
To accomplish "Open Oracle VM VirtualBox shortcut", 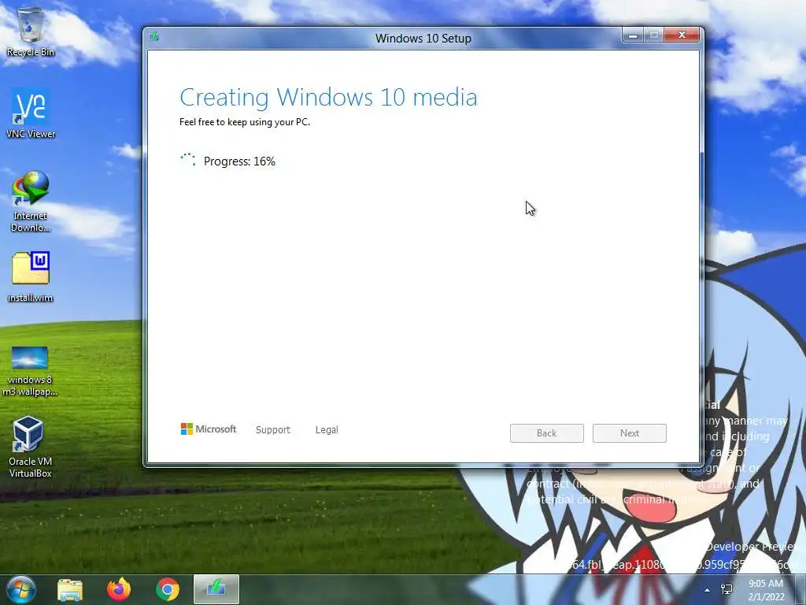I will point(30,447).
